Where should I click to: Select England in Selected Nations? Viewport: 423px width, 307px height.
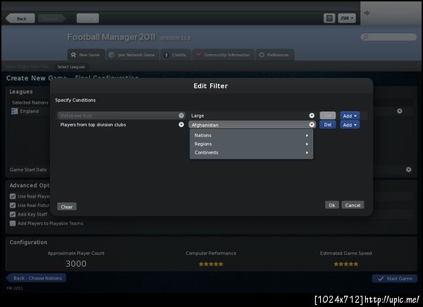pyautogui.click(x=30, y=111)
